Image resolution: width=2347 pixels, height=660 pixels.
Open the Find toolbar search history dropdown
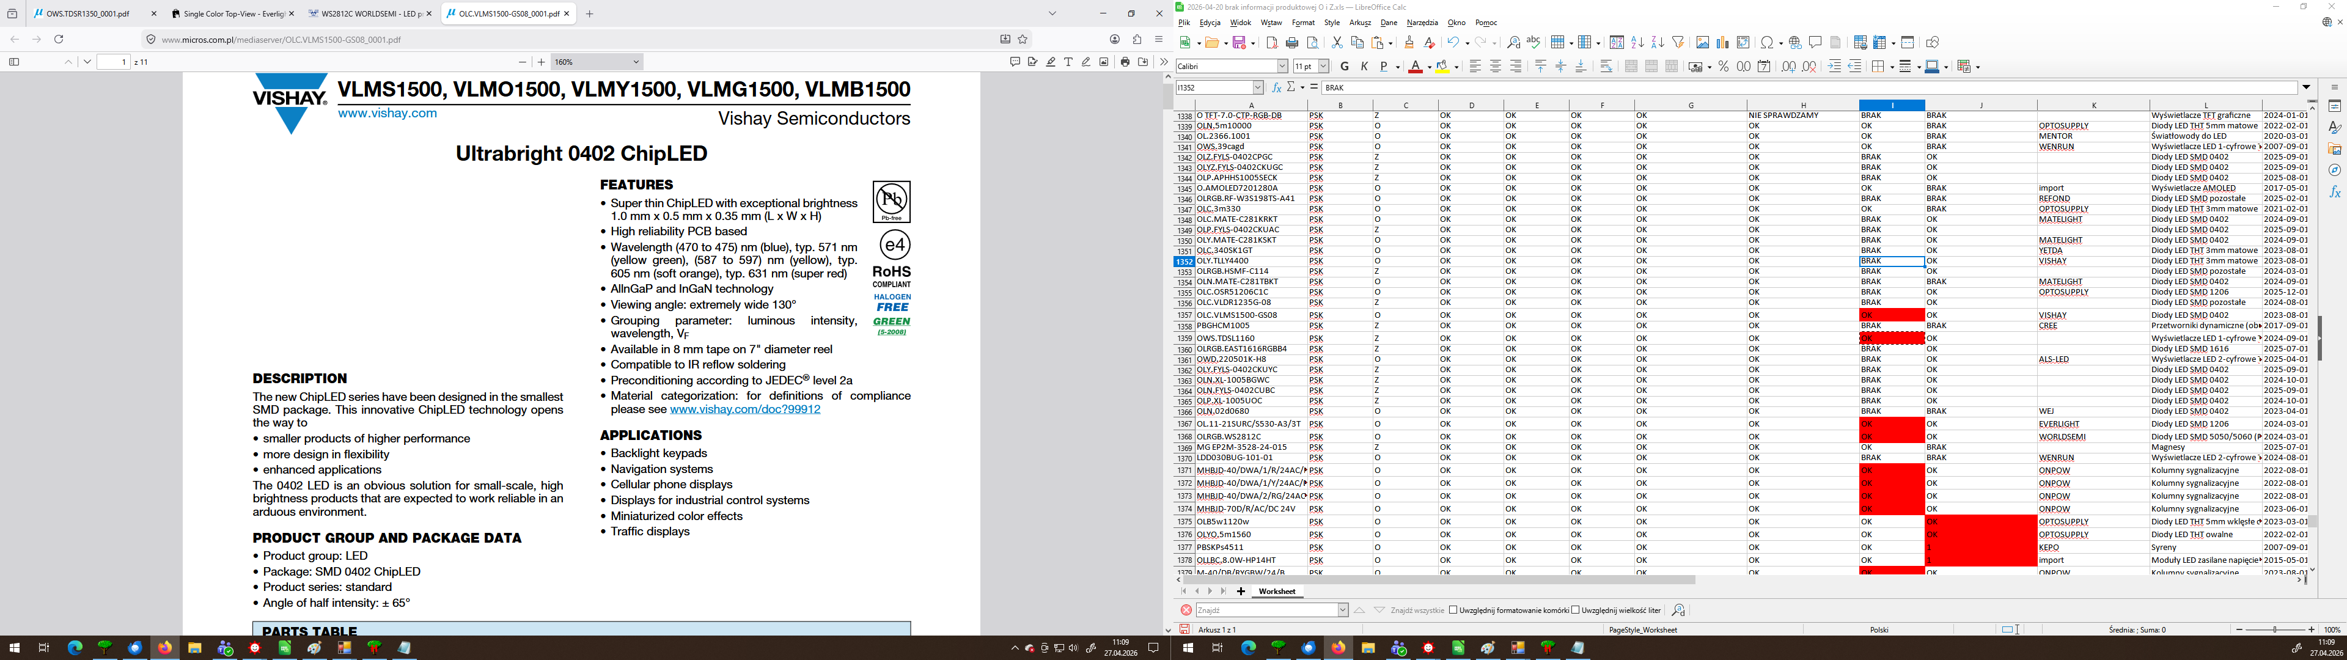click(1342, 610)
